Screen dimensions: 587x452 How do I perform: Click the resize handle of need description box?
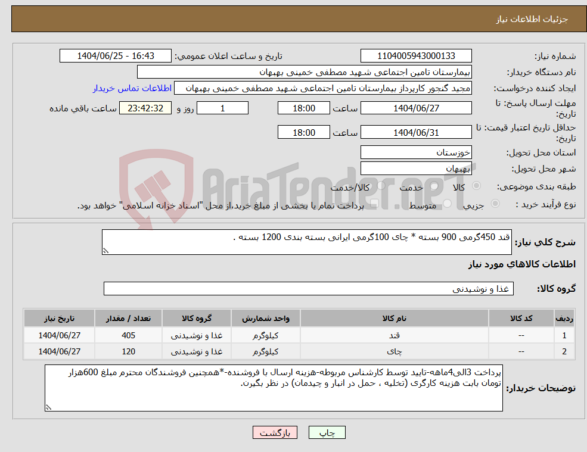[x=105, y=251]
